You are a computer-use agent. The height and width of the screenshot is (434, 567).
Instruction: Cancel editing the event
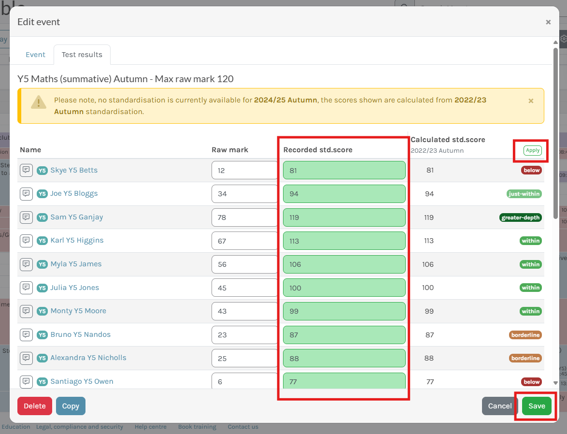pyautogui.click(x=499, y=406)
